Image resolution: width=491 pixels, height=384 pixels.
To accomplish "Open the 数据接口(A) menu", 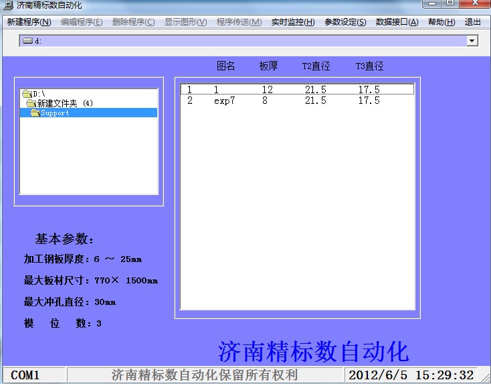I will click(397, 22).
